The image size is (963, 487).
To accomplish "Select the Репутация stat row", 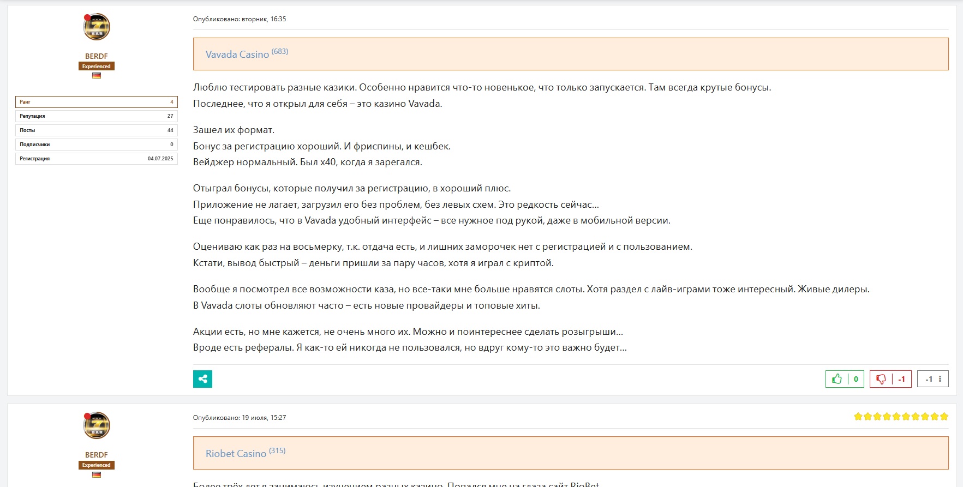I will tap(97, 116).
